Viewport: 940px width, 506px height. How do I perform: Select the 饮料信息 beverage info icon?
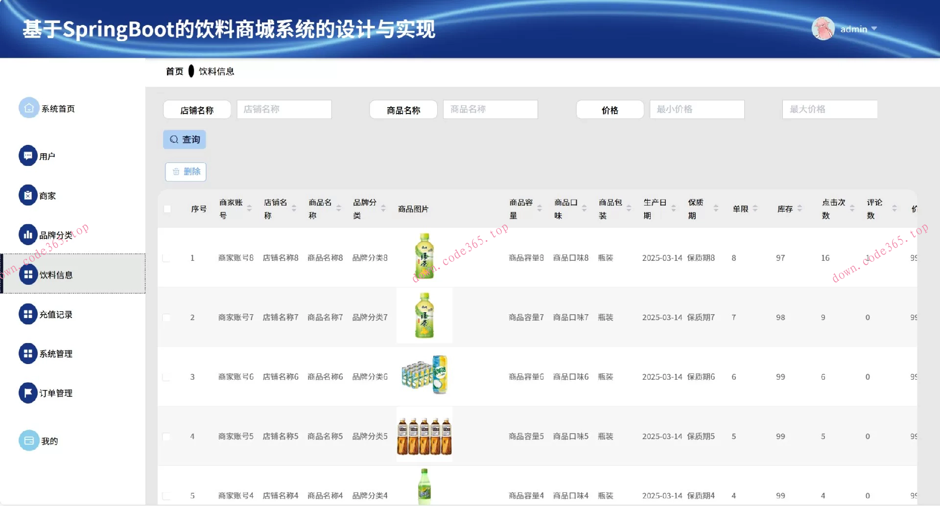(28, 275)
